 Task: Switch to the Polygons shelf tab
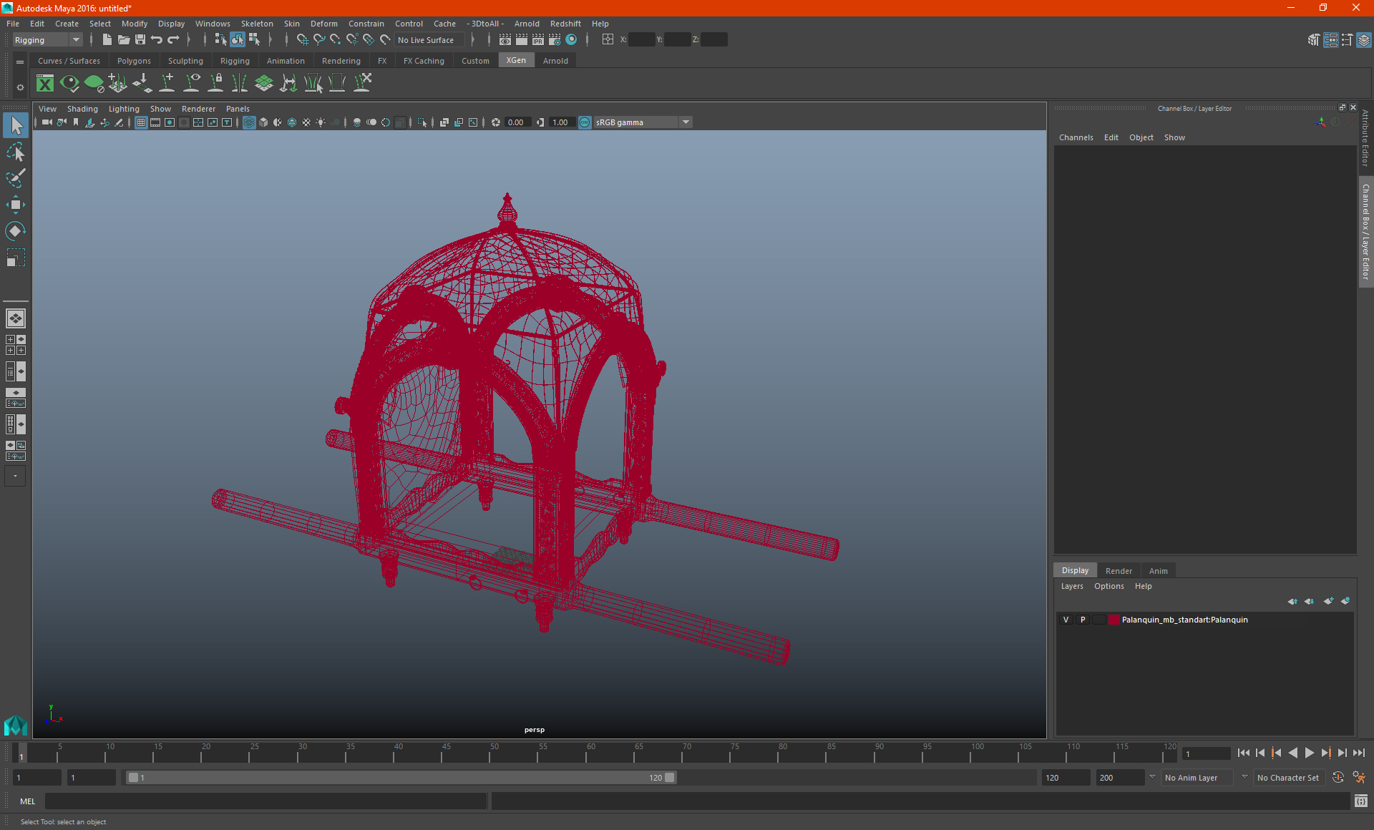point(134,61)
